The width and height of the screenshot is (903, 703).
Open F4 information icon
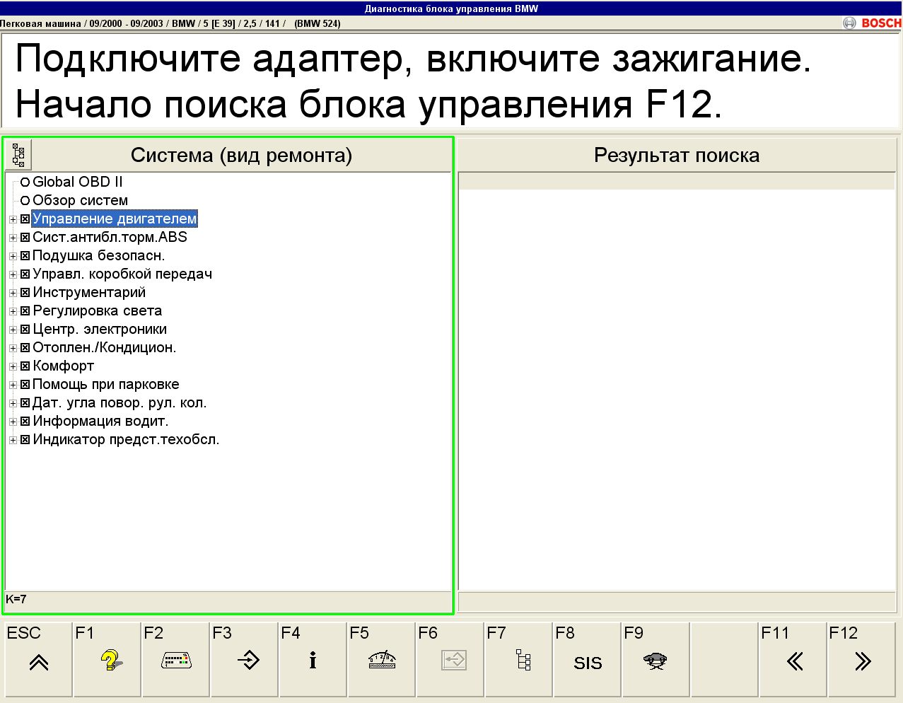pyautogui.click(x=313, y=659)
